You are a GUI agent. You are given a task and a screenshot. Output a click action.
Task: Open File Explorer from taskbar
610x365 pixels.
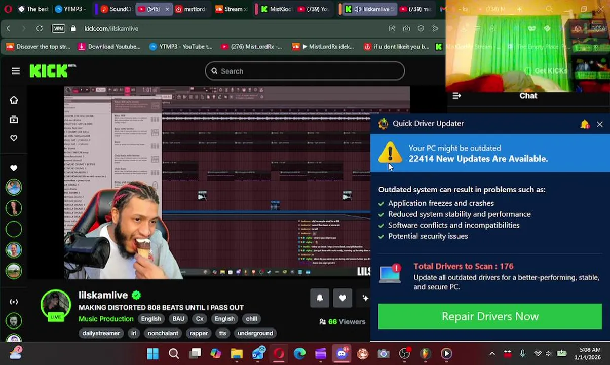[237, 353]
